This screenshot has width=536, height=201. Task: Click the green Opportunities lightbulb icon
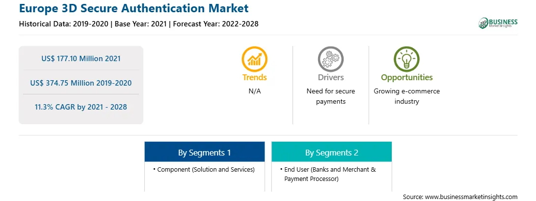[406, 59]
